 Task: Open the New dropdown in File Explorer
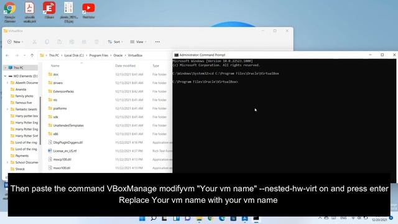coord(15,42)
